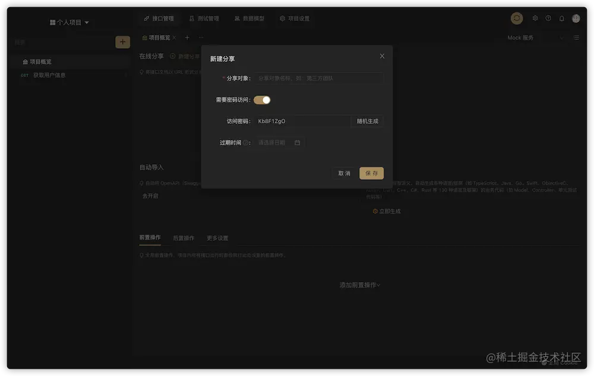Click the 保存 button to save share
This screenshot has height=376, width=594.
[x=371, y=173]
